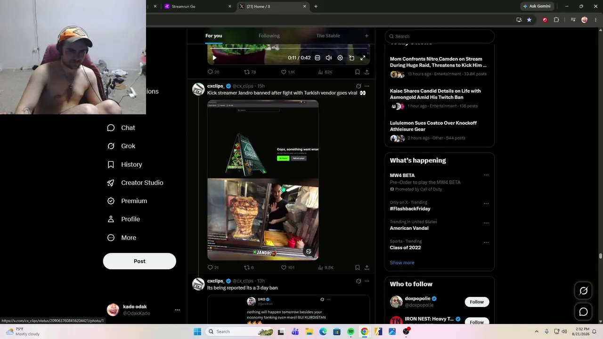Switch to the Following tab
603x339 pixels.
point(269,36)
